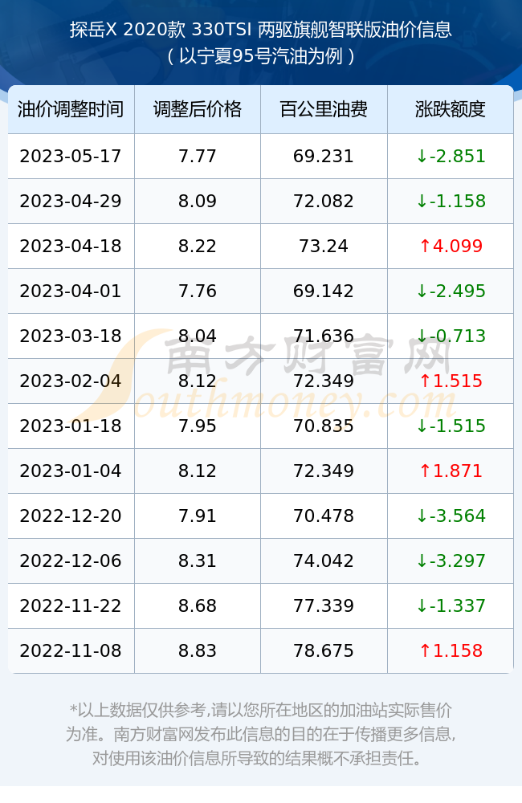Click the green -0.713 change value
This screenshot has height=803, width=522.
pos(451,336)
